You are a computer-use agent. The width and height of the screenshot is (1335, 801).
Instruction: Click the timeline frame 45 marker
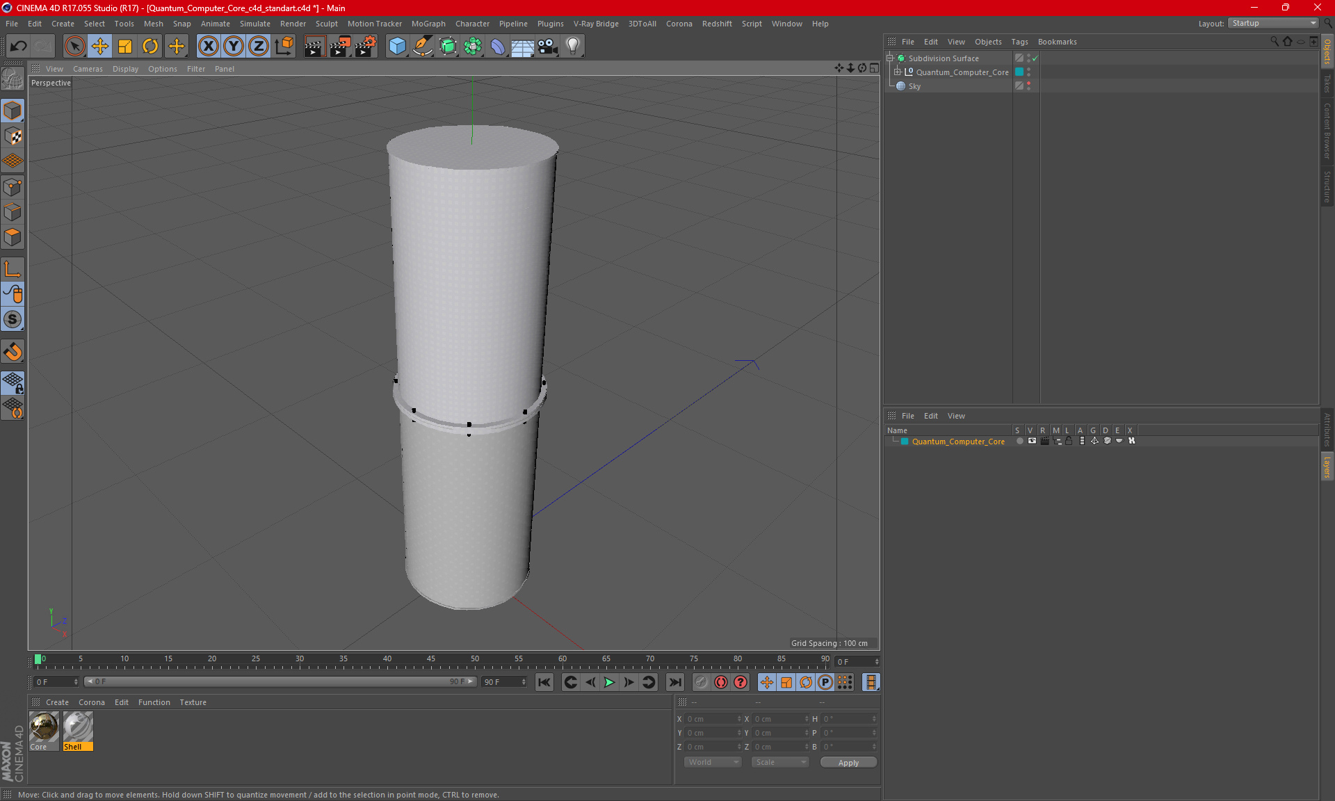click(431, 658)
